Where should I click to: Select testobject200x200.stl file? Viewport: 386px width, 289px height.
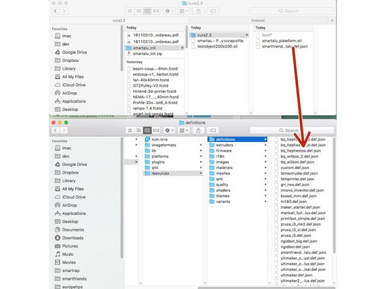point(218,46)
